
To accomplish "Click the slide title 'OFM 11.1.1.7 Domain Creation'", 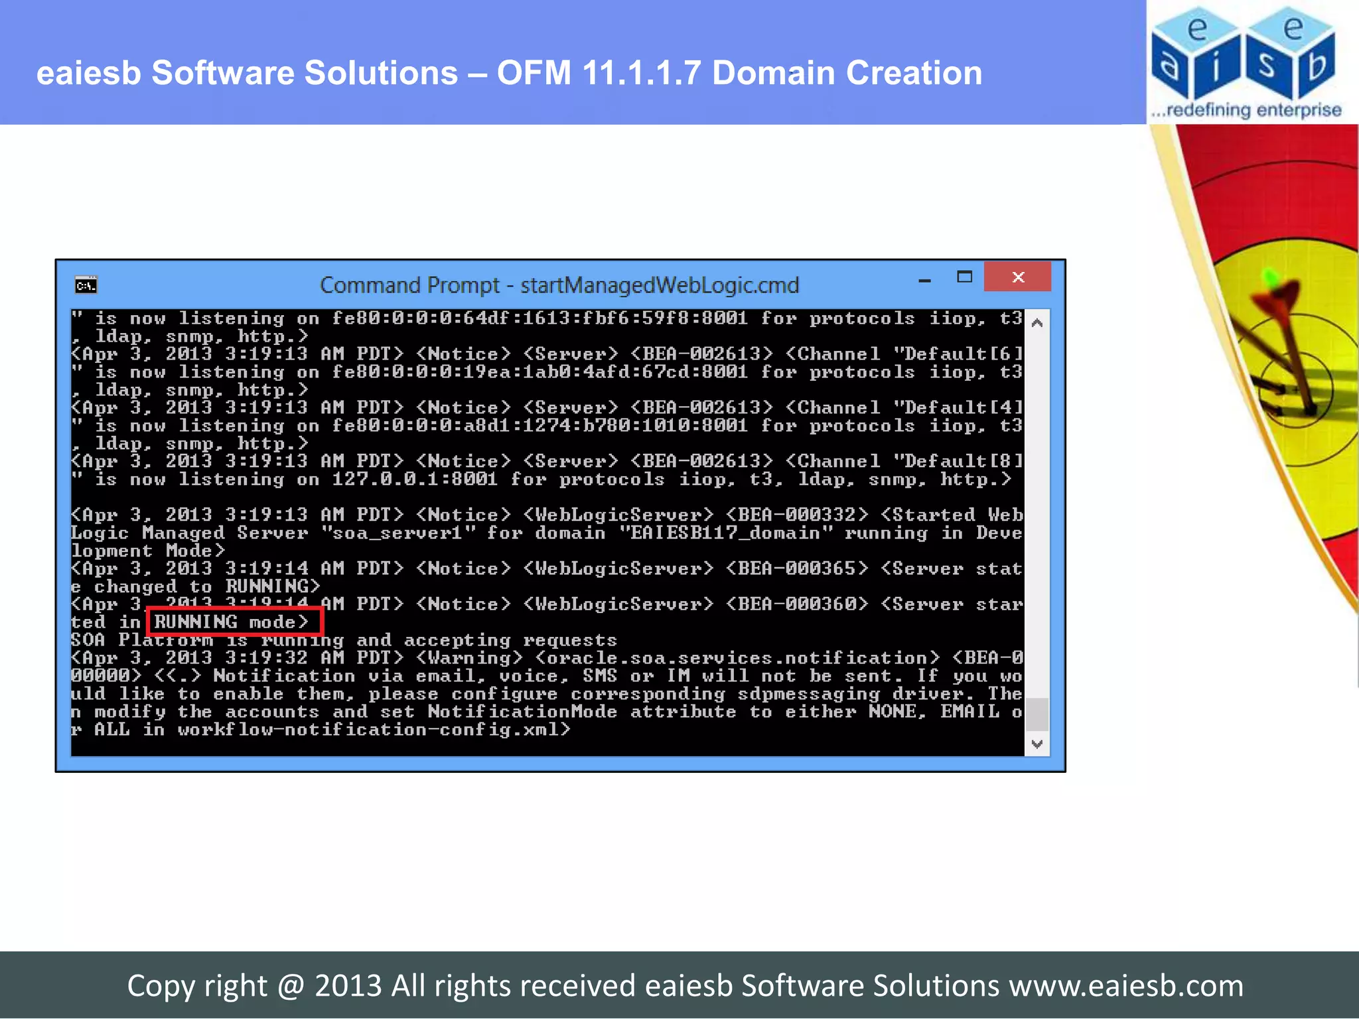I will pos(739,73).
